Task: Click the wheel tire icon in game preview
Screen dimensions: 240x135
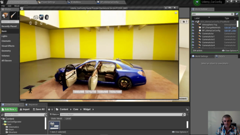Action: tap(46, 17)
